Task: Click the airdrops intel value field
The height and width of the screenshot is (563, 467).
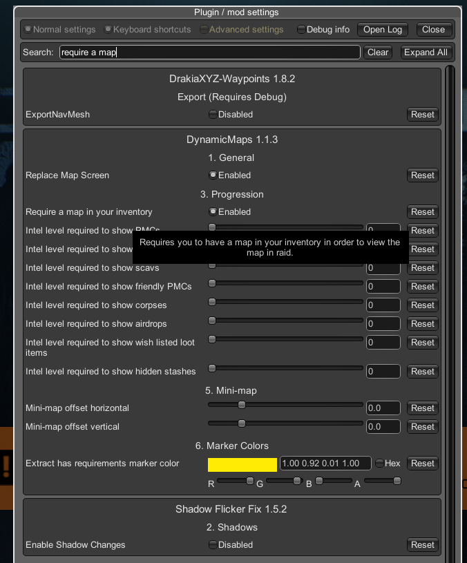Action: 383,323
